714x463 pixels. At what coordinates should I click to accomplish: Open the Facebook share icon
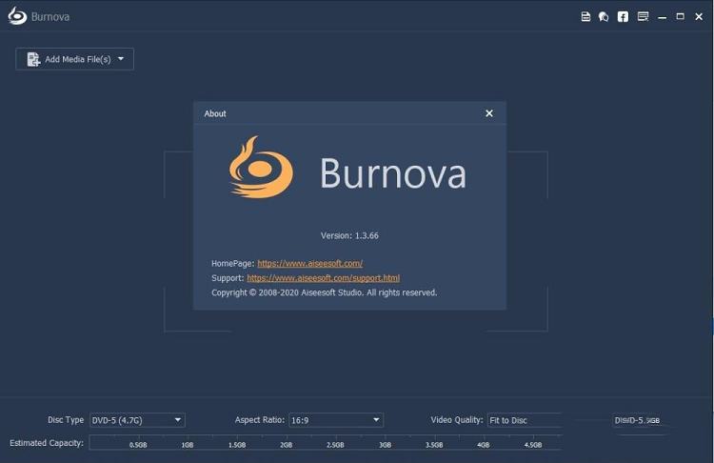623,16
